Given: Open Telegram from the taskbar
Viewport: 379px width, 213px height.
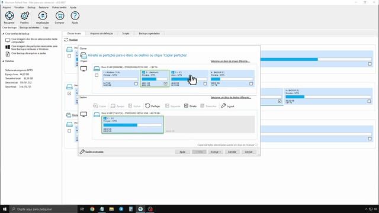Looking at the screenshot, I should (x=121, y=209).
